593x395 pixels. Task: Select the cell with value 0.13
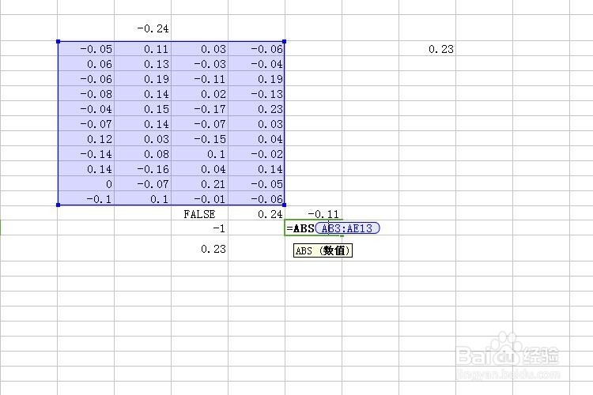click(x=142, y=64)
